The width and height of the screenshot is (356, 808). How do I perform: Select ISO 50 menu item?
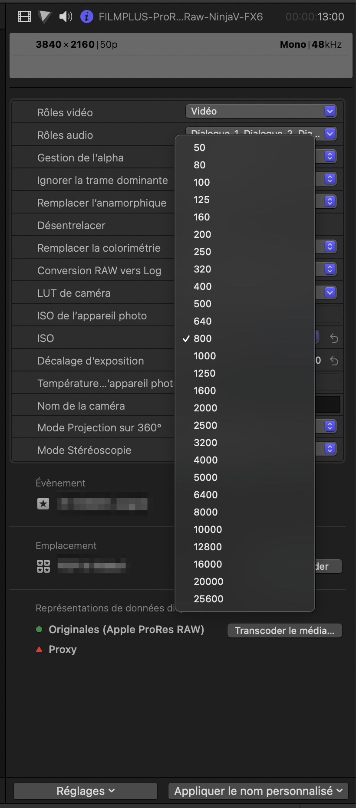click(x=200, y=148)
